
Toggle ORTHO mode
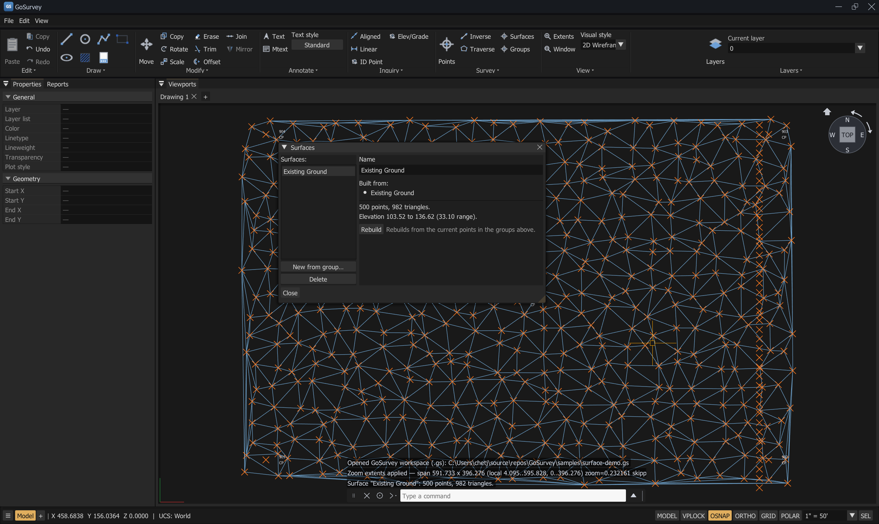[745, 515]
